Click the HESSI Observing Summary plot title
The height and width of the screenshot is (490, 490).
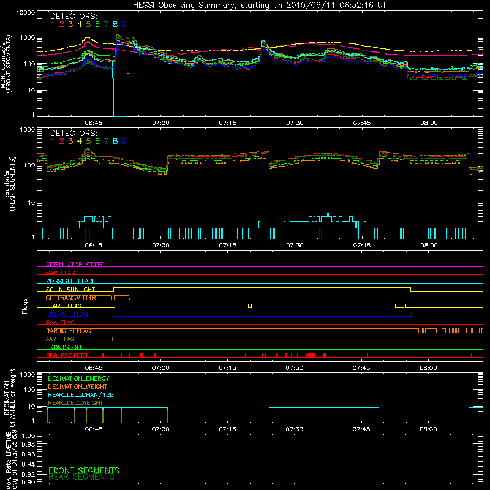259,5
